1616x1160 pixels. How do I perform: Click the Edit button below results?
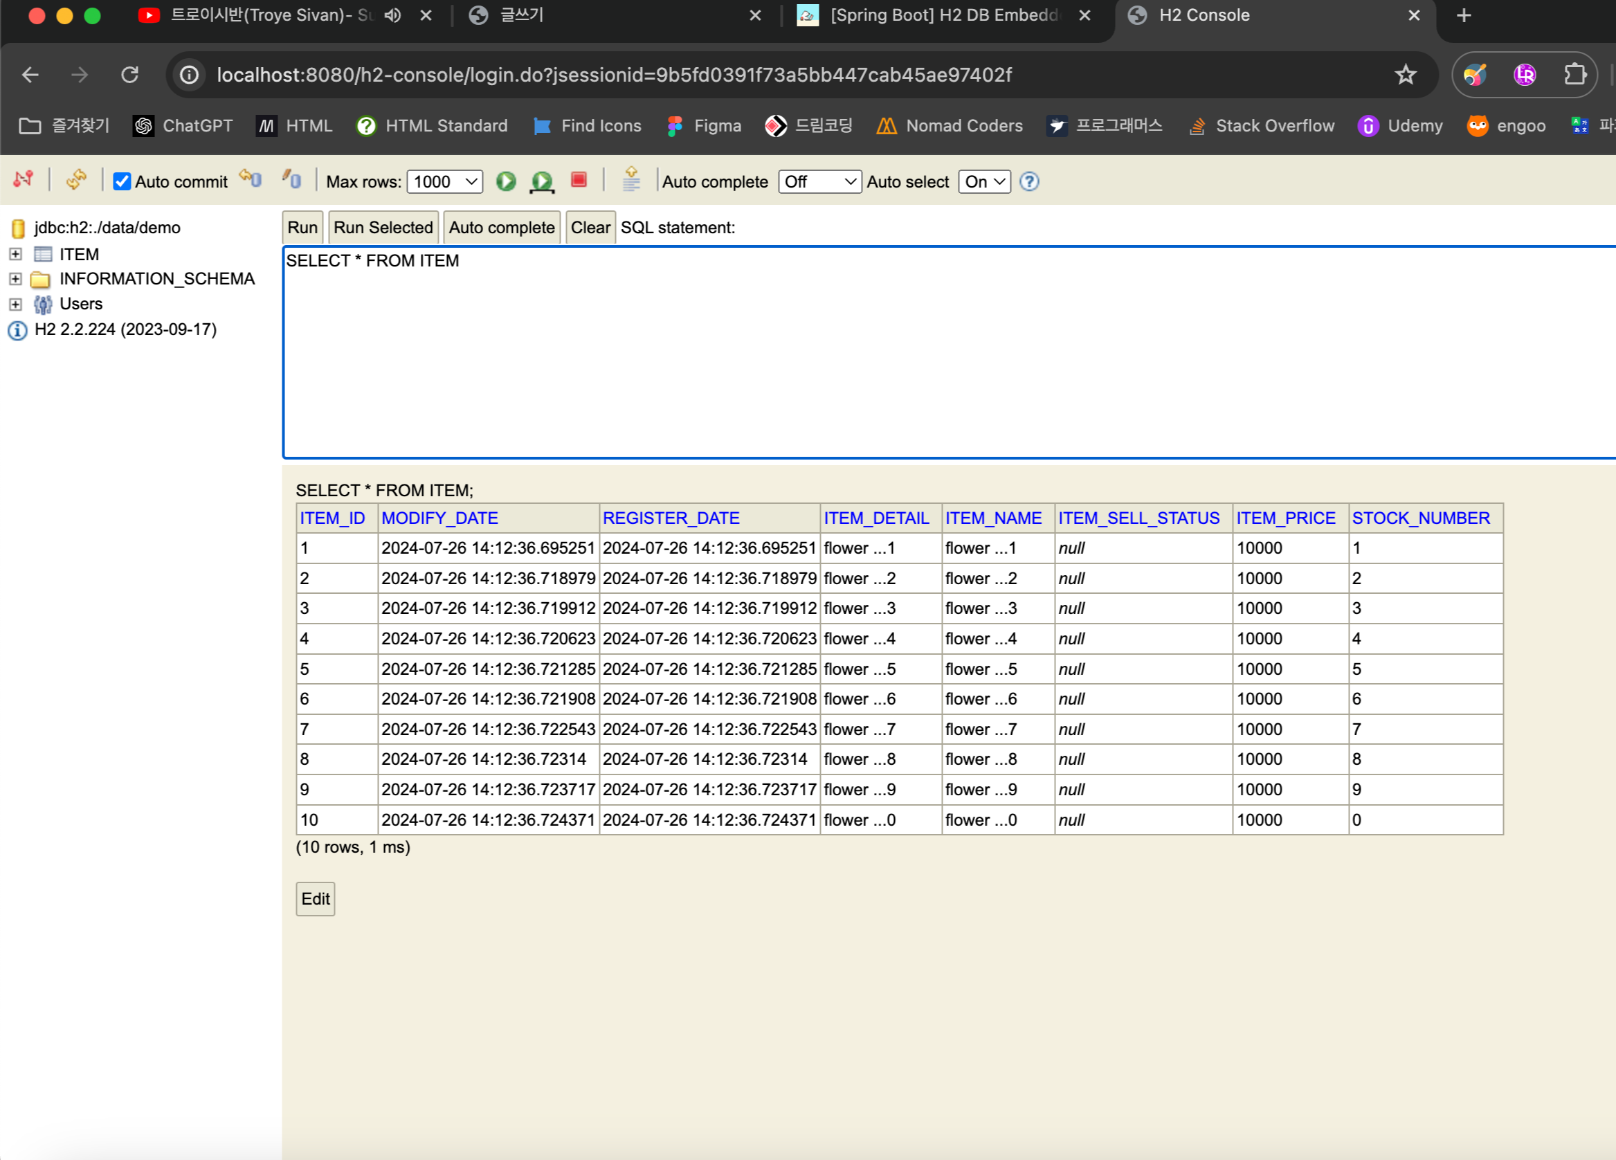(315, 898)
